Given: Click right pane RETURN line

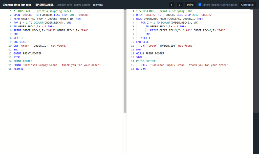Looking at the screenshot, I should point(141,69).
